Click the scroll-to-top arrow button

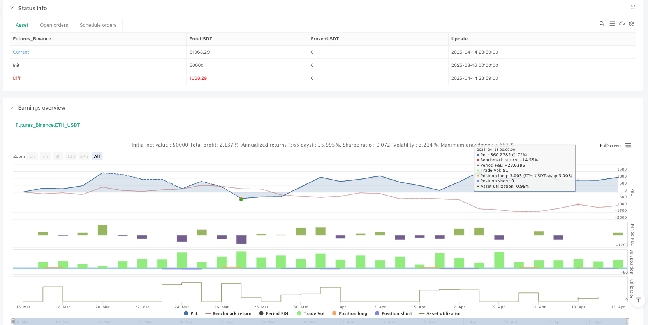coord(638,300)
